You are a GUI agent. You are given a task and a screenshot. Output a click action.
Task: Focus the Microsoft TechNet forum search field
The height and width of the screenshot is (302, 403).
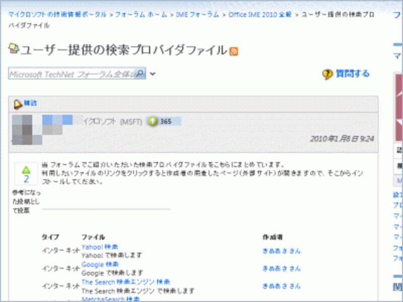[x=72, y=73]
